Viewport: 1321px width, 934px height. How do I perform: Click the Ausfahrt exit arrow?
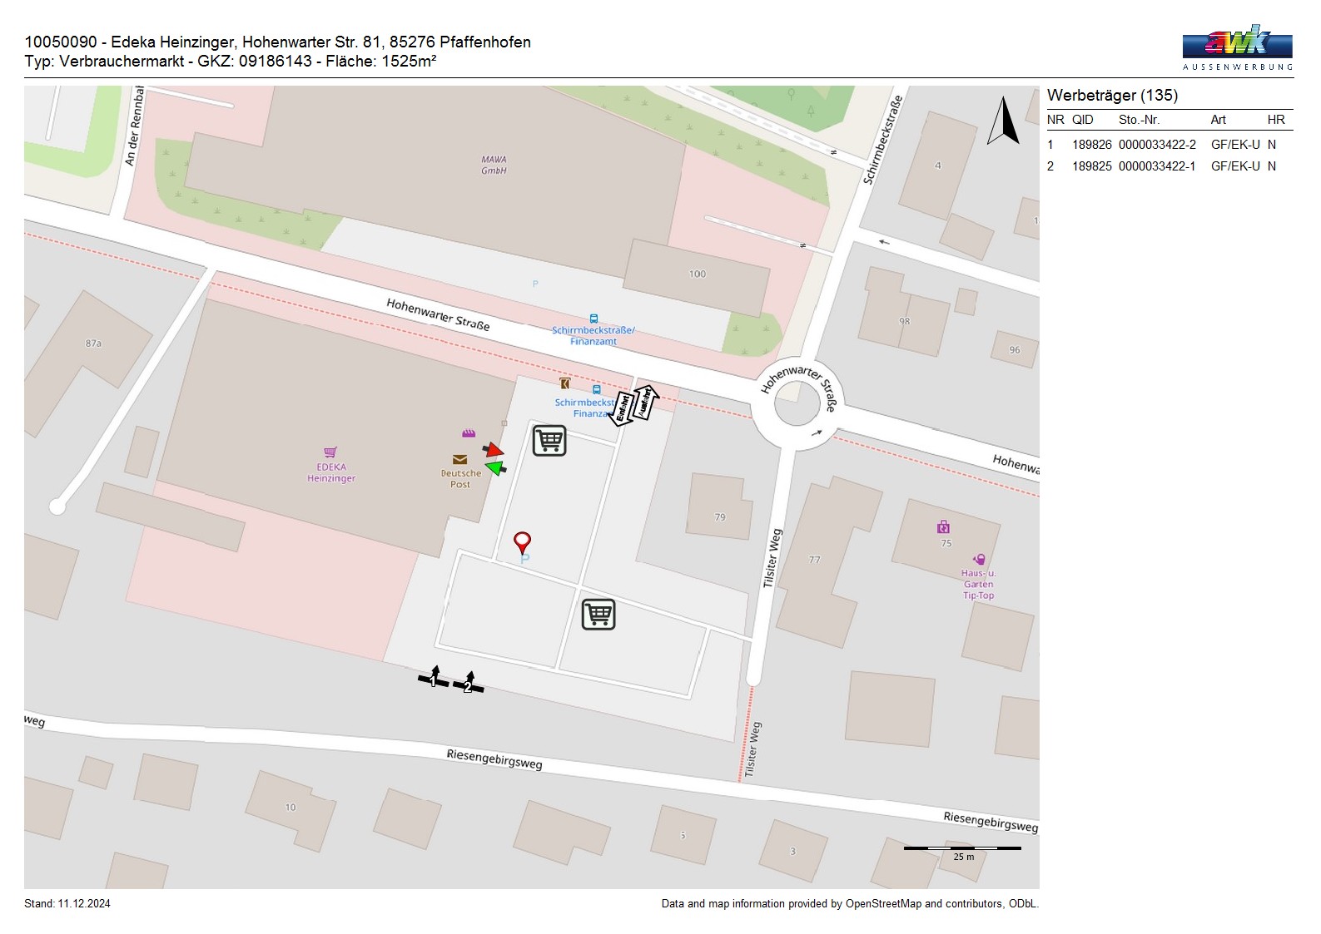[645, 401]
